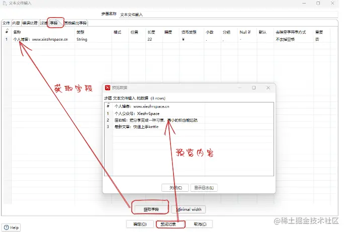Click the 类型 column header

[x=93, y=32]
